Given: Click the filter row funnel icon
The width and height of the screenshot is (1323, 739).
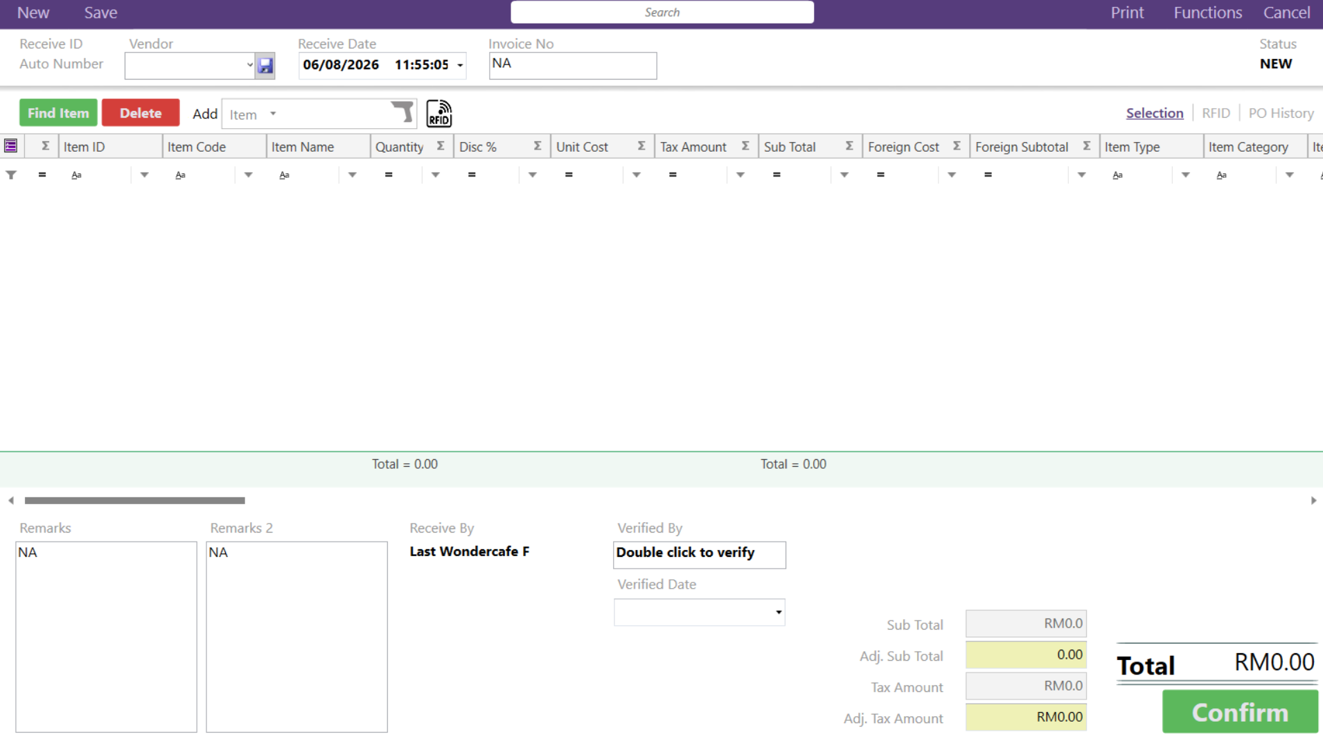Looking at the screenshot, I should click(11, 175).
